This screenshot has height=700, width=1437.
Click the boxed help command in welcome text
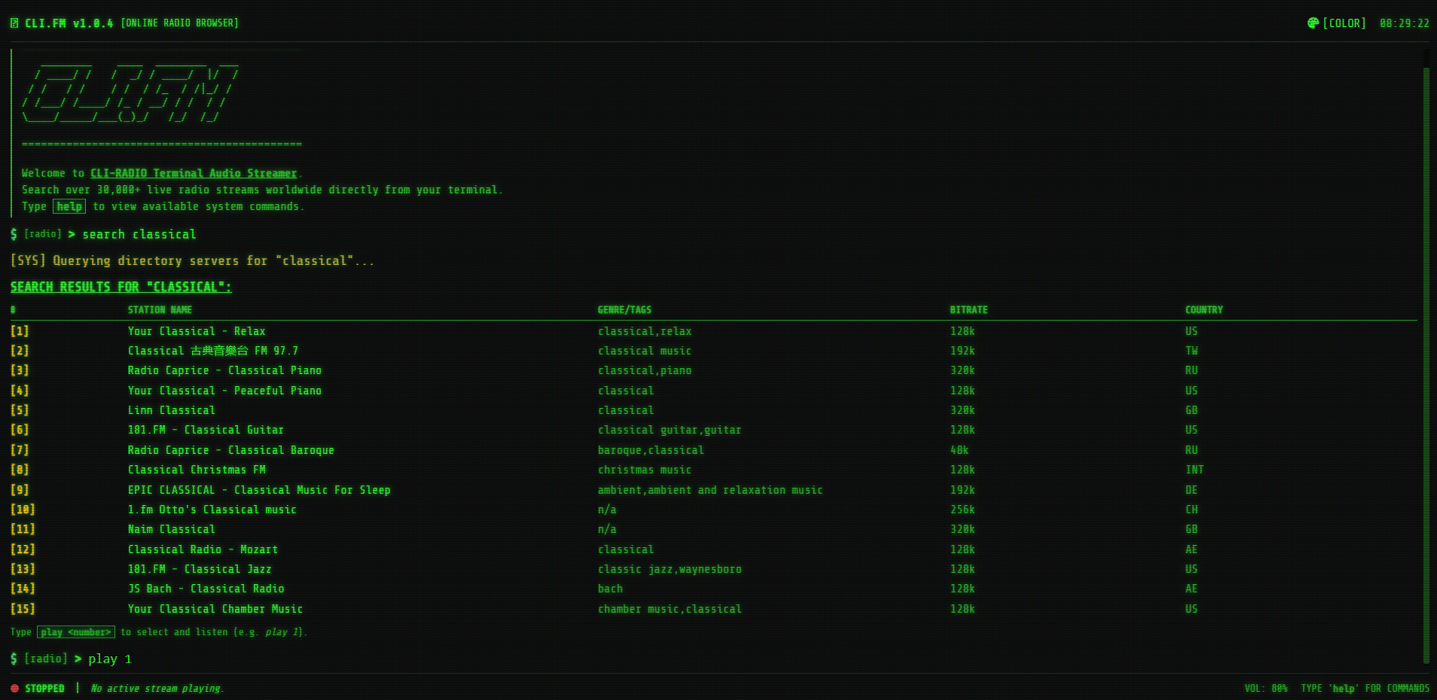pyautogui.click(x=69, y=206)
